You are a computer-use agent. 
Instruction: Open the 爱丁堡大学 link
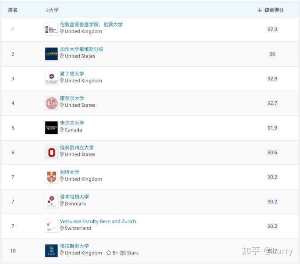click(72, 74)
